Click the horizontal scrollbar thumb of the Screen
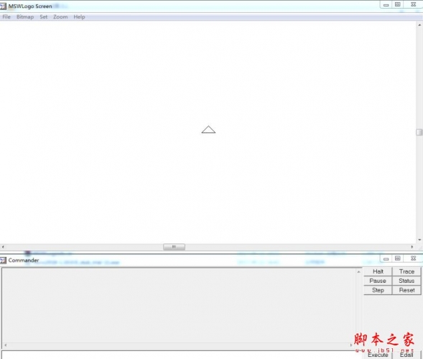423x359 pixels. click(x=174, y=247)
